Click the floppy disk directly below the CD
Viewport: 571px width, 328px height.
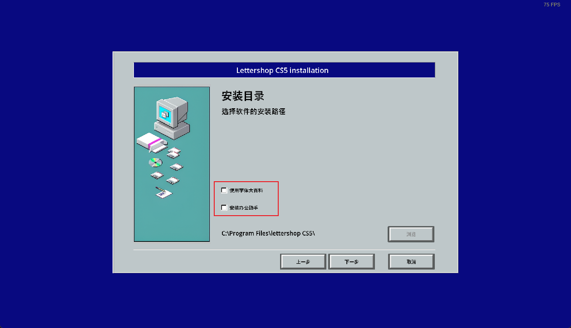pos(157,175)
